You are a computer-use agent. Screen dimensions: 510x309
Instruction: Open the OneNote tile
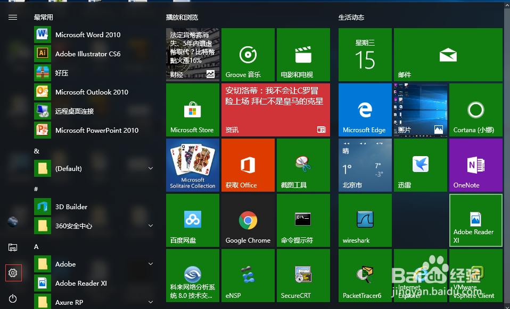(475, 165)
